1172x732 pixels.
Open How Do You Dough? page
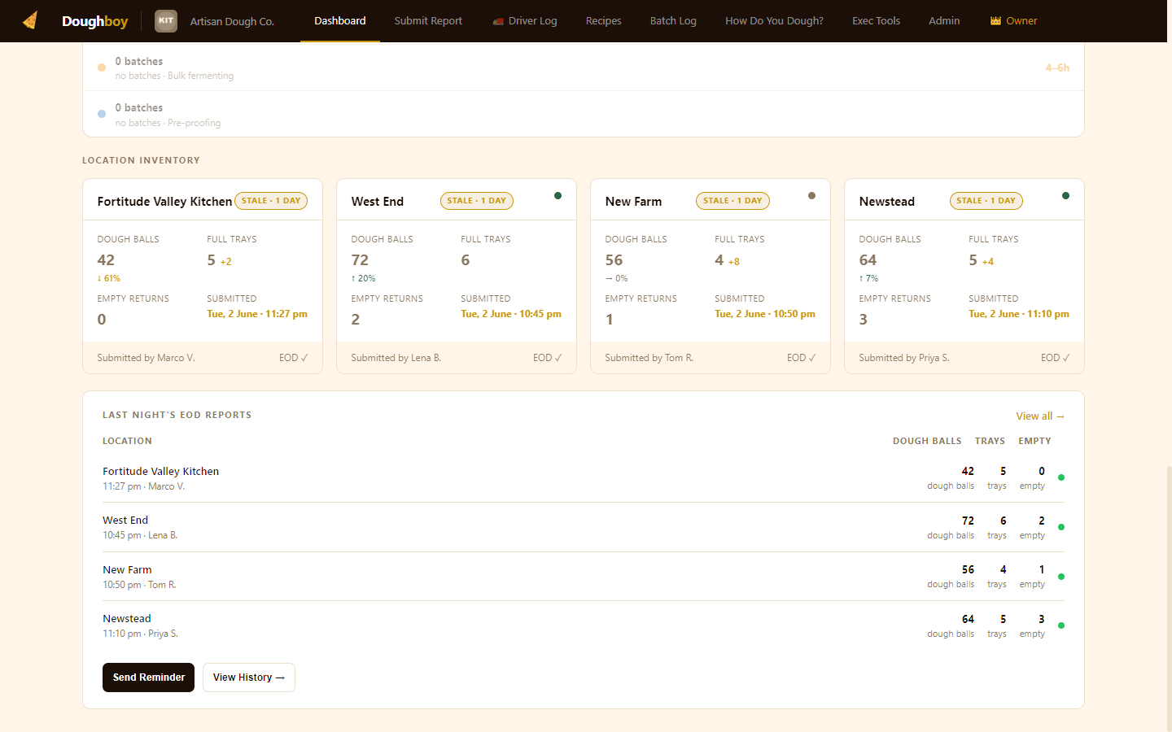pyautogui.click(x=774, y=21)
